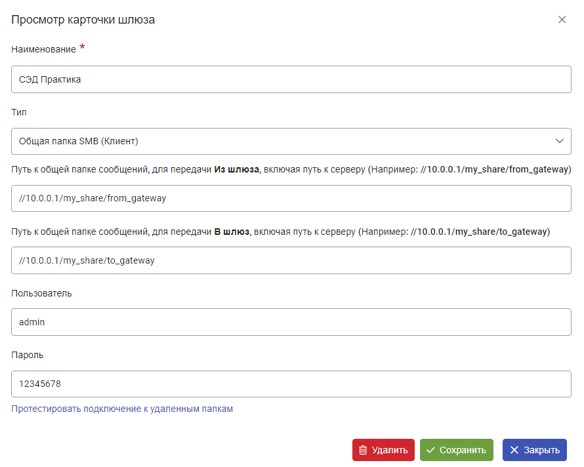
Task: Save the gateway card with the Сохранить button
Action: (456, 450)
